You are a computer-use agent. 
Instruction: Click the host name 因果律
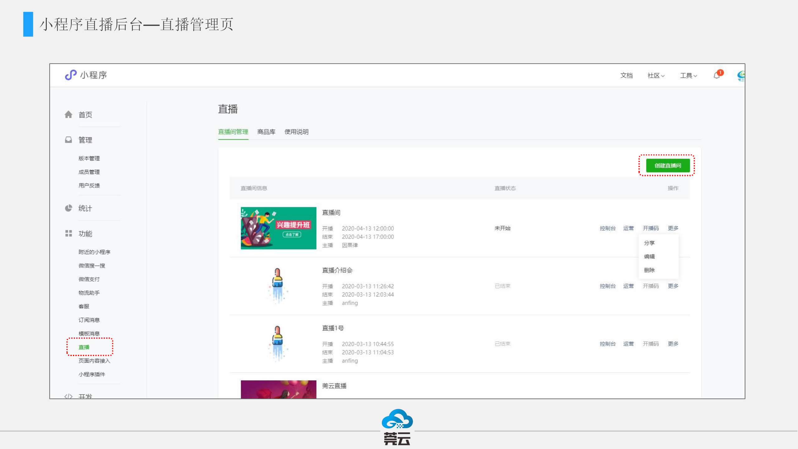pos(350,245)
